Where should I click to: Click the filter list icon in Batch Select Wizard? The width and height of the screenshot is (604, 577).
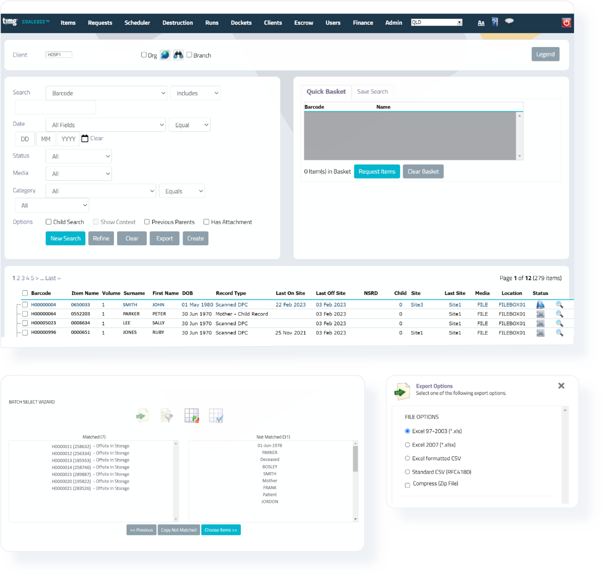[167, 415]
